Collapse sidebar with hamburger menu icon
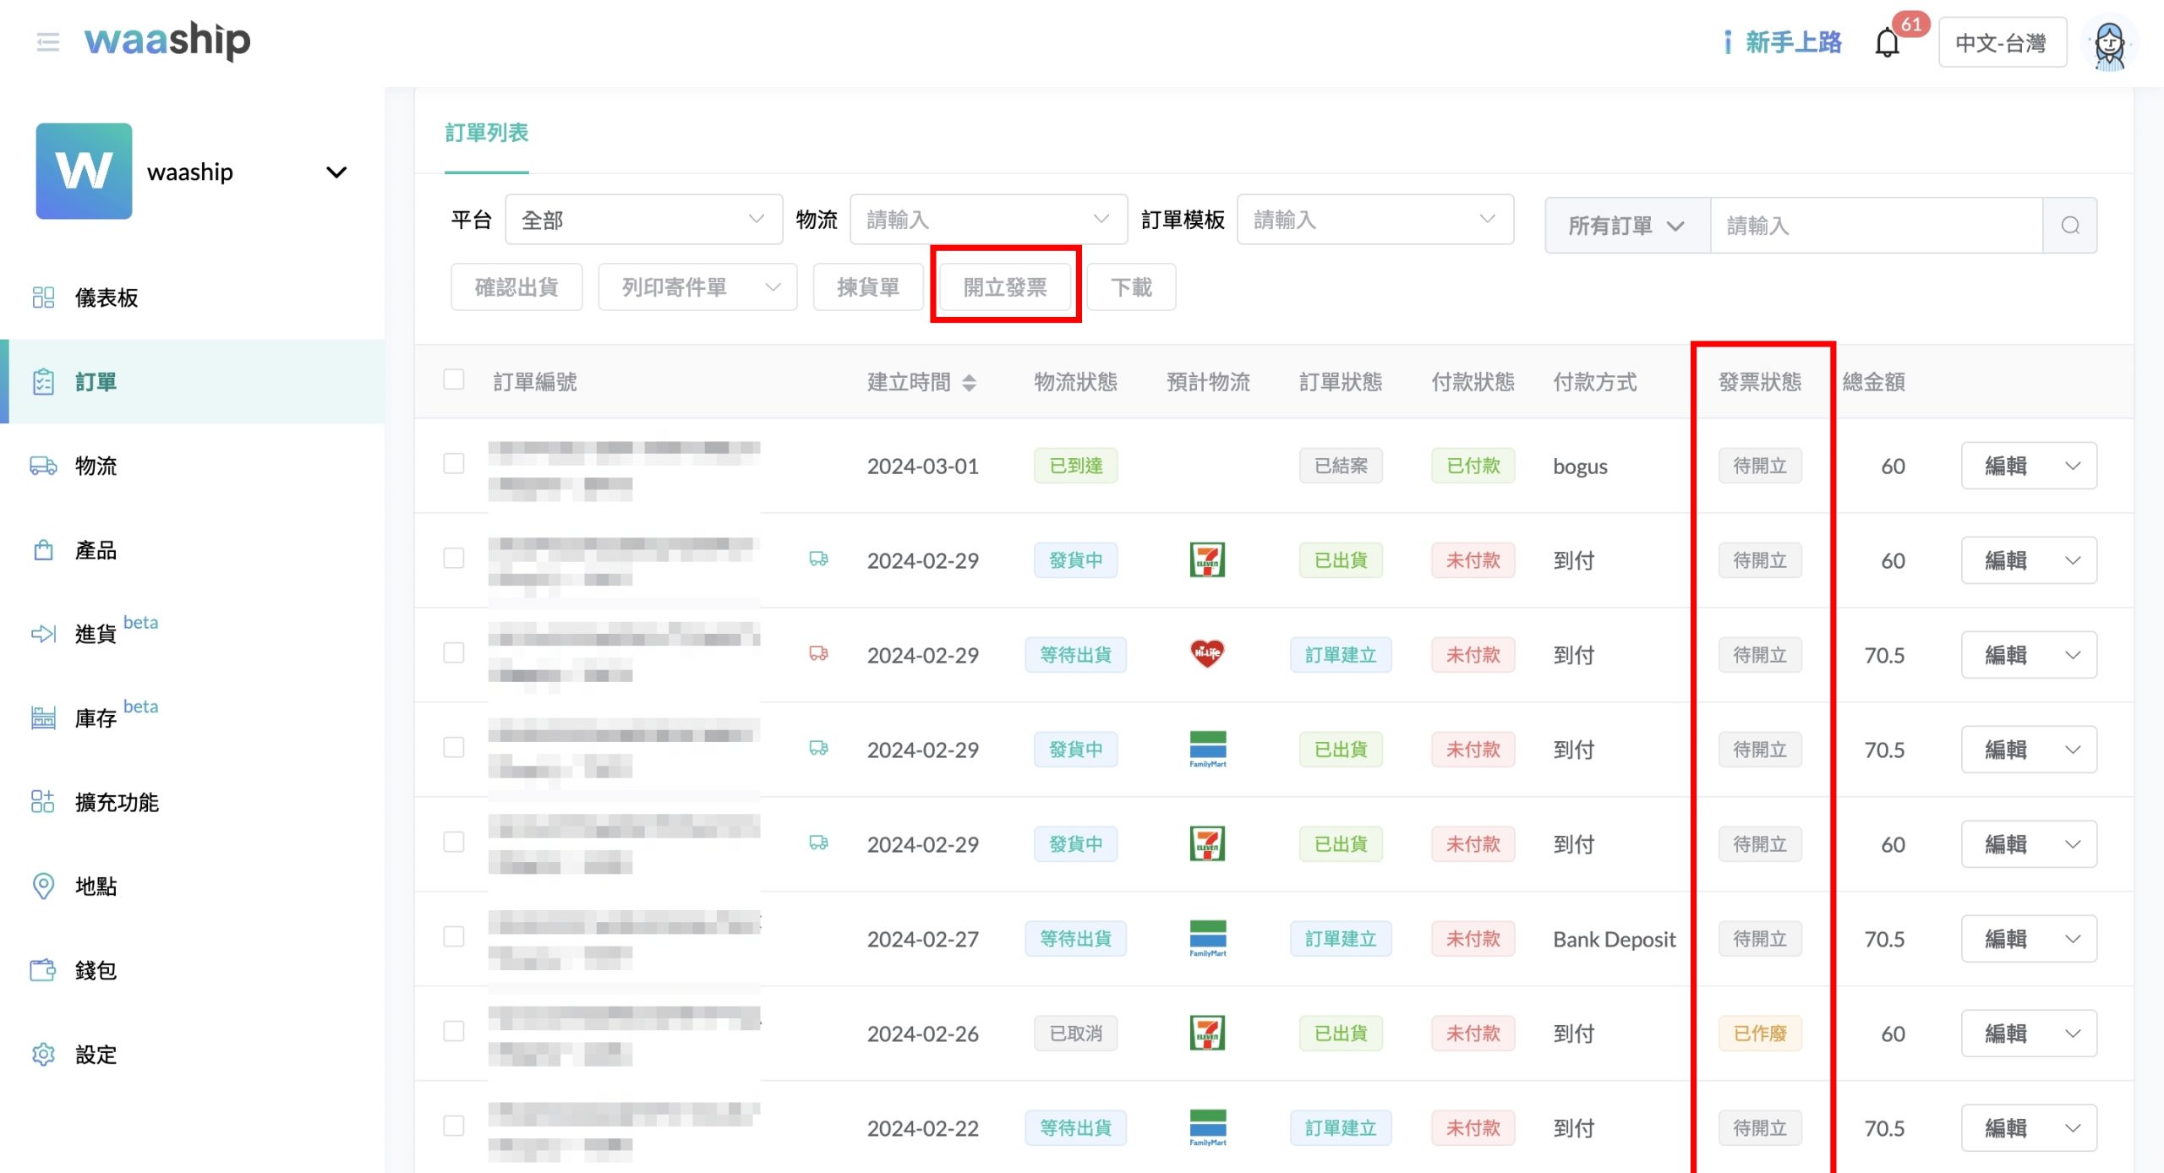The width and height of the screenshot is (2164, 1173). [48, 41]
